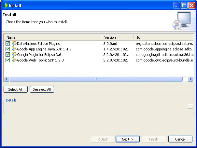Uncheck Google Plugin for Eclipse 3.6 checkbox
The width and height of the screenshot is (197, 148).
tap(7, 55)
